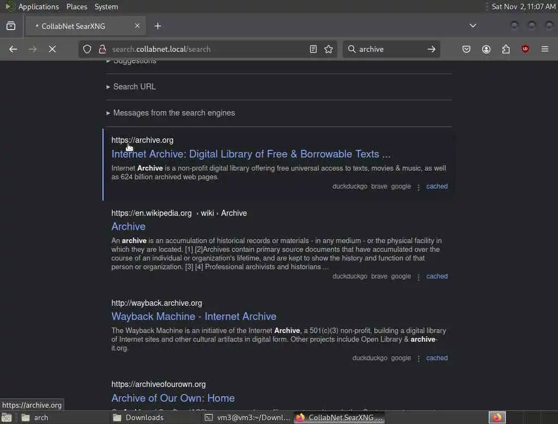This screenshot has width=558, height=424.
Task: Open Wayback Machine - Internet Archive result
Action: [194, 317]
